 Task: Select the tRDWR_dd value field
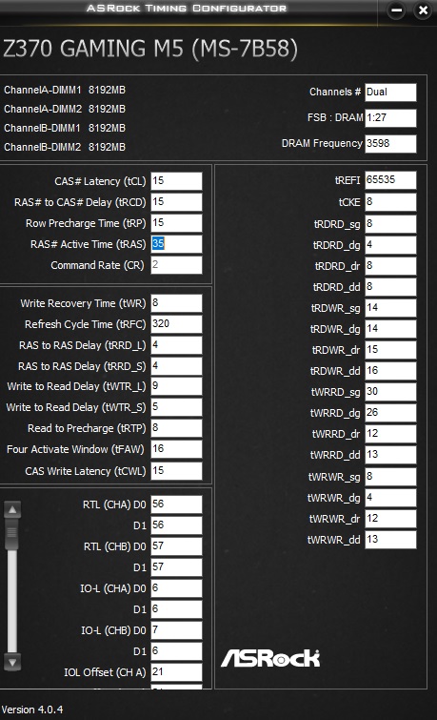pyautogui.click(x=390, y=371)
